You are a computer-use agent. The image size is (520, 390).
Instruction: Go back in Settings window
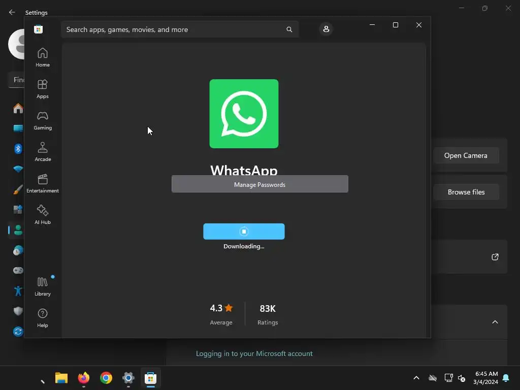click(x=12, y=12)
